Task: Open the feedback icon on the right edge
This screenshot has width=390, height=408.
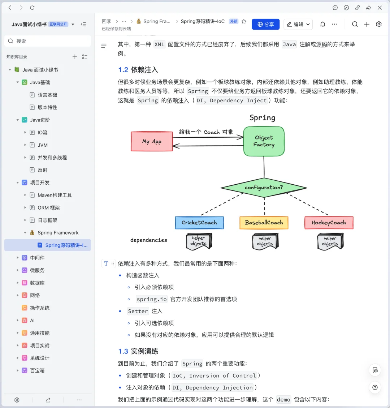Action: [375, 370]
